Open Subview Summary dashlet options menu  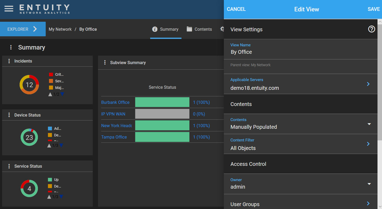105,63
